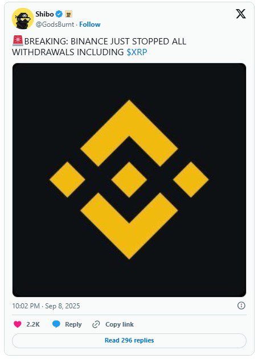Image resolution: width=258 pixels, height=359 pixels.
Task: Click the blue reply speech bubble icon
Action: click(56, 324)
